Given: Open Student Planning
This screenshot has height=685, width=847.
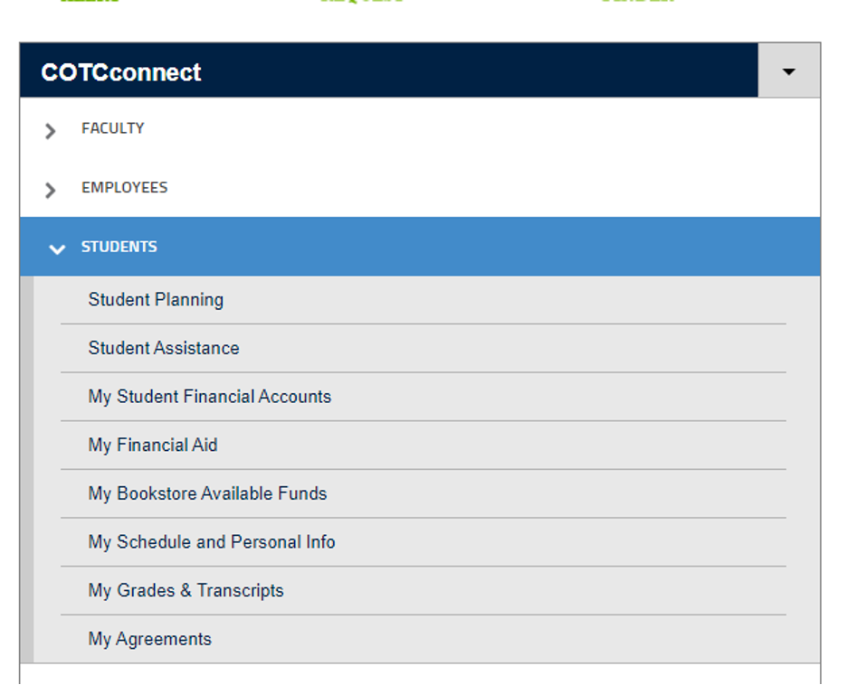Looking at the screenshot, I should point(156,299).
